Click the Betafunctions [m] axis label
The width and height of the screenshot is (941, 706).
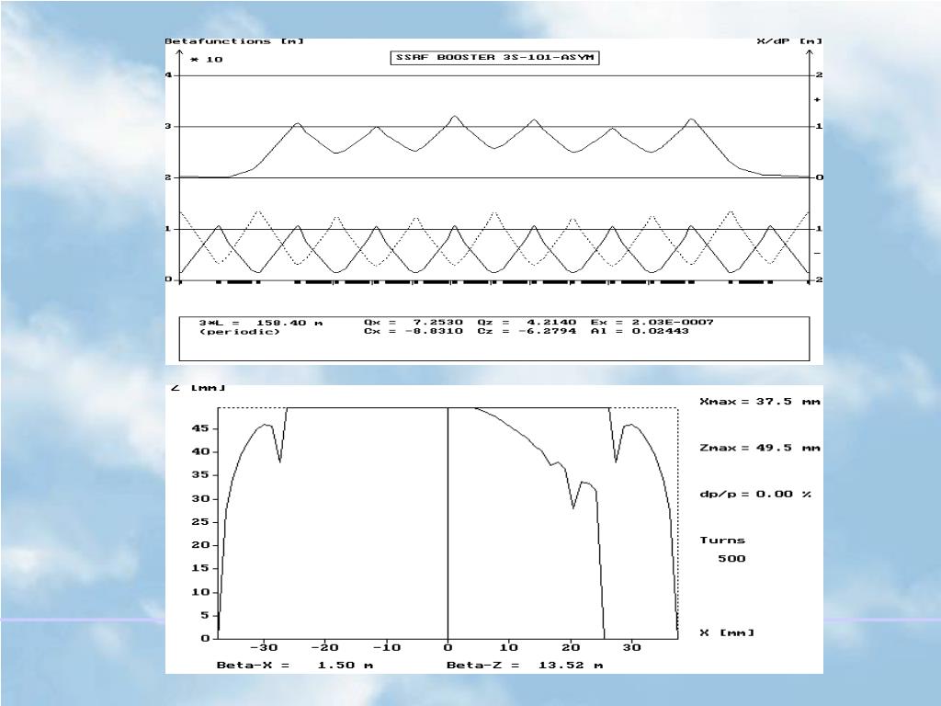point(233,41)
